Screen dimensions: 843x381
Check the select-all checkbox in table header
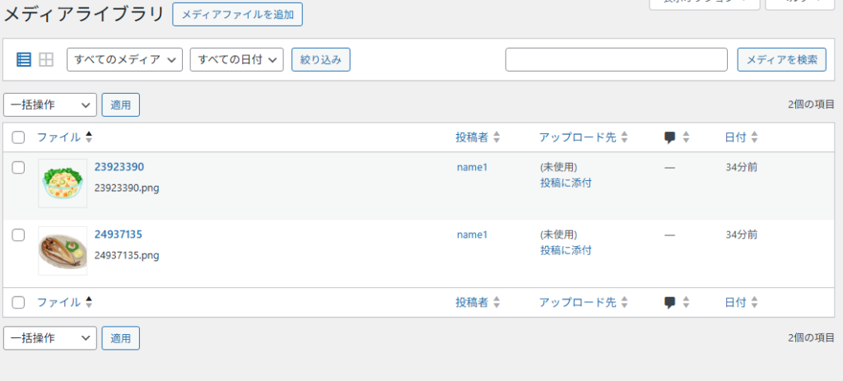[x=18, y=137]
